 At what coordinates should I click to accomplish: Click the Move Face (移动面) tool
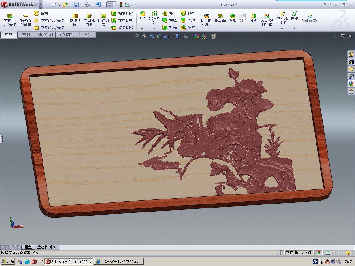(220, 18)
